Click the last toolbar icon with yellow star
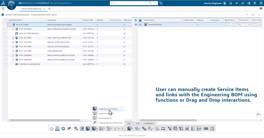This screenshot has width=264, height=138. [x=212, y=129]
